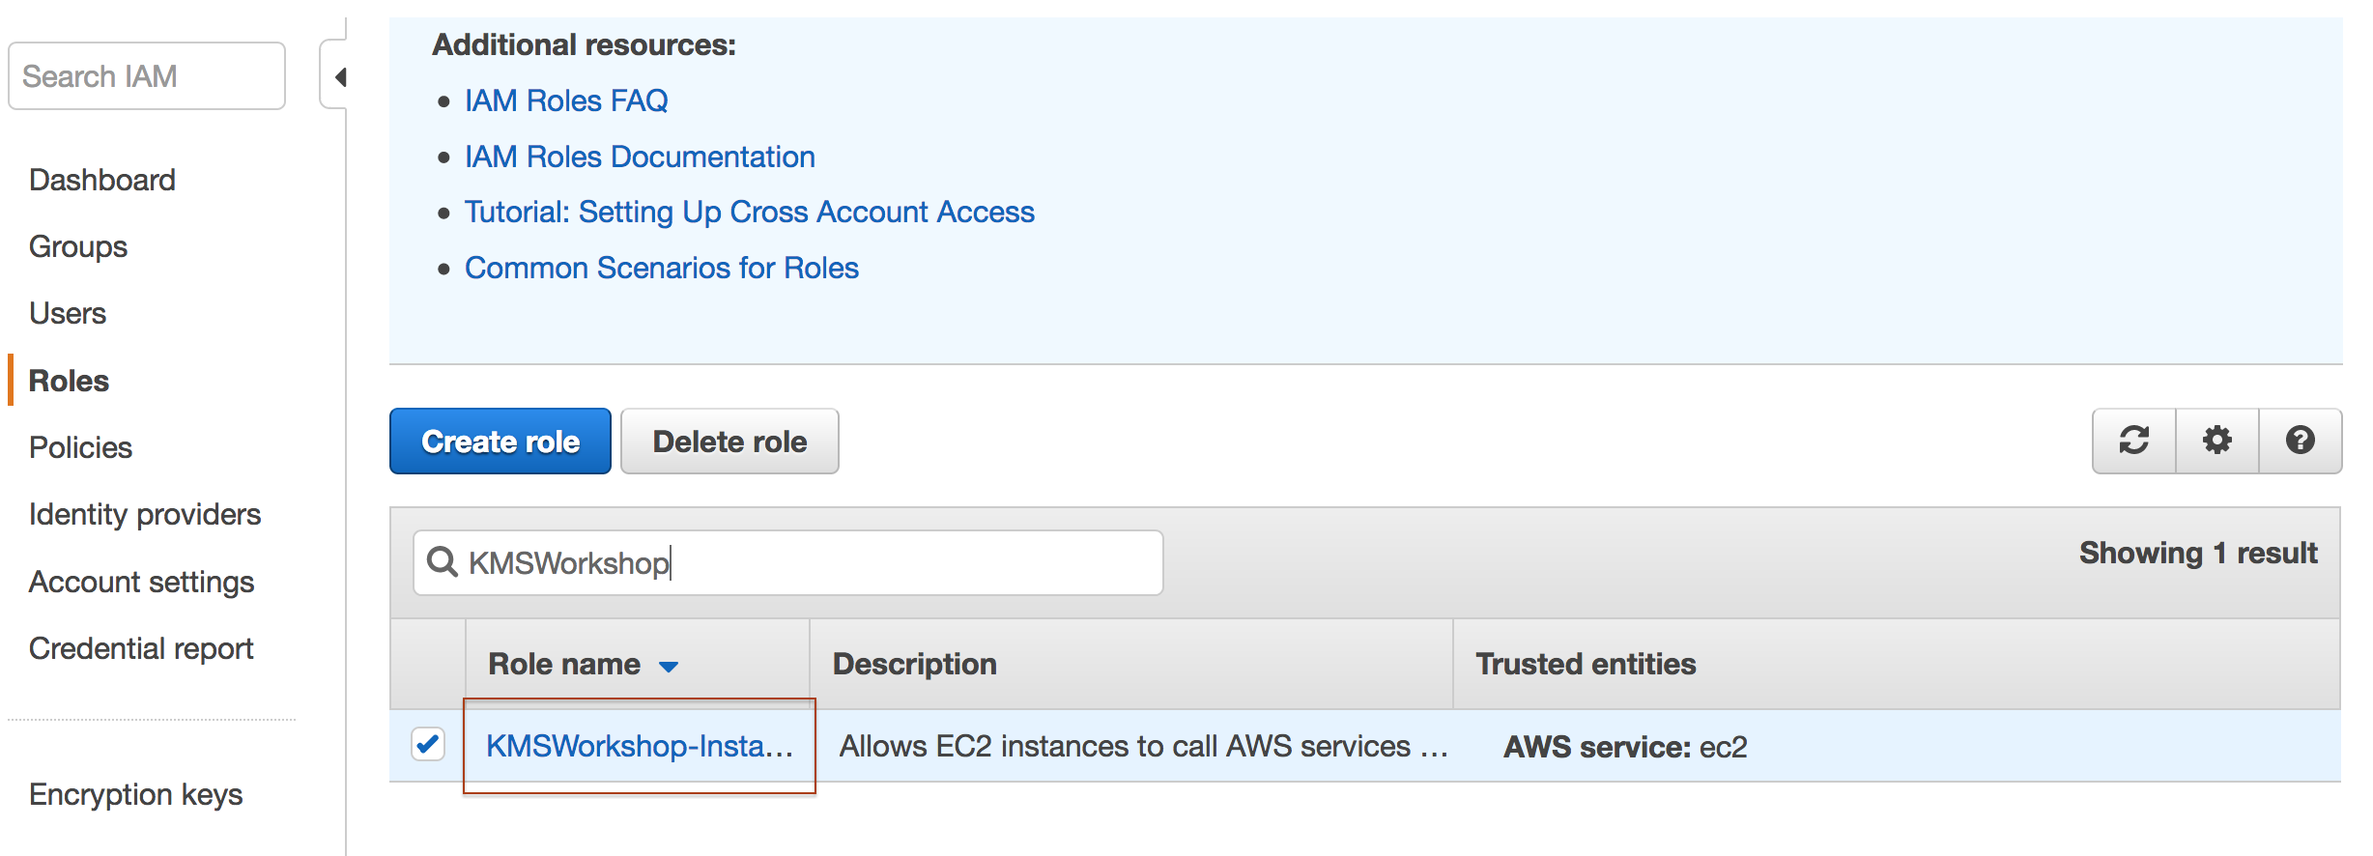Open the KMSWorkshop-Insta... role link
Screen dimensions: 2373x856
640,746
